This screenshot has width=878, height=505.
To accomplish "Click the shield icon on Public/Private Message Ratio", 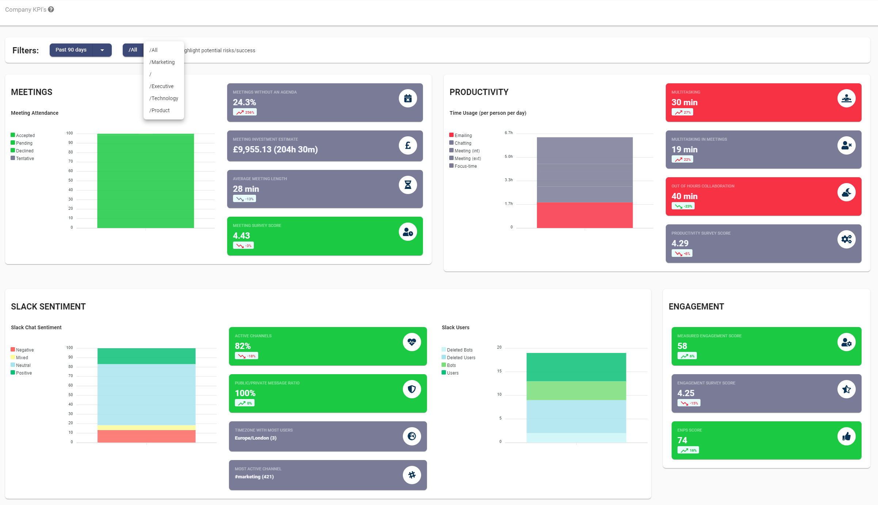I will point(412,389).
